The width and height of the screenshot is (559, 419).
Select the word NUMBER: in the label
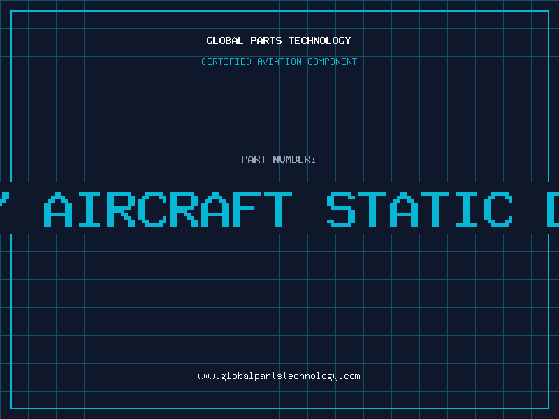[294, 159]
